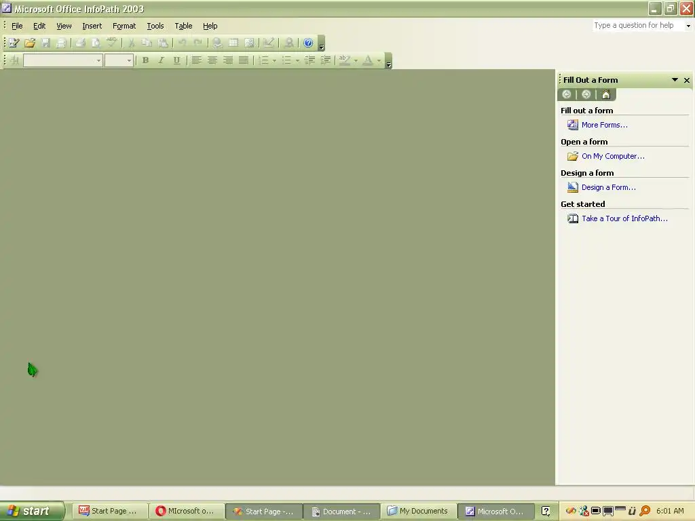Screen dimensions: 695x521
Task: Apply the highlight color swatch
Action: [x=345, y=60]
